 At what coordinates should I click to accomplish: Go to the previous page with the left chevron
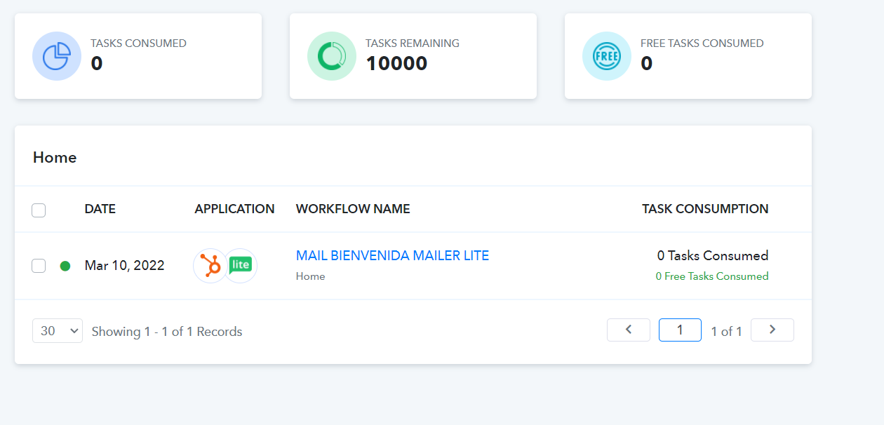[629, 330]
